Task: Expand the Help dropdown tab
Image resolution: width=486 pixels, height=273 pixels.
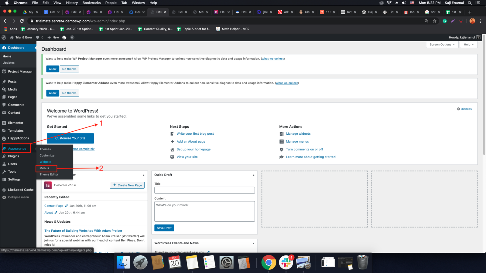Action: (469, 45)
